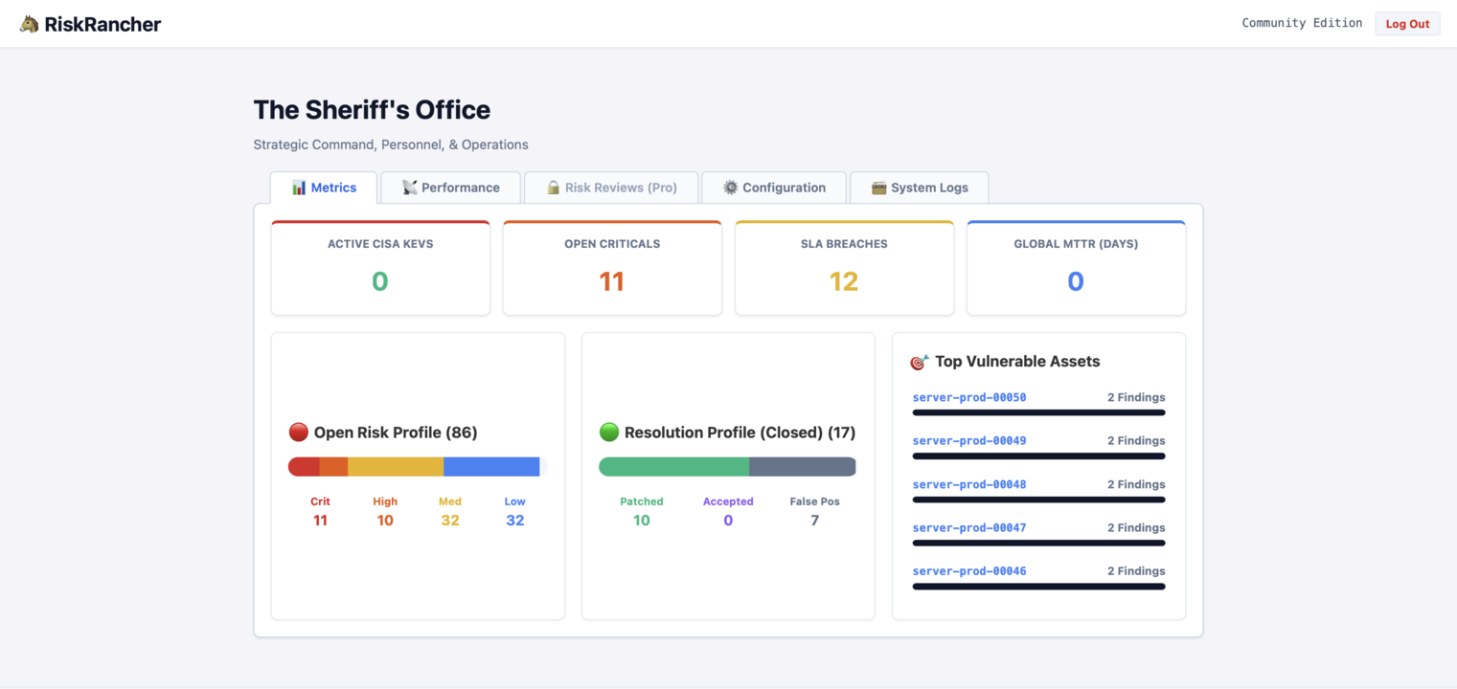Click the Open Risk Profile (86) heading
Image resolution: width=1457 pixels, height=689 pixels.
pos(396,433)
